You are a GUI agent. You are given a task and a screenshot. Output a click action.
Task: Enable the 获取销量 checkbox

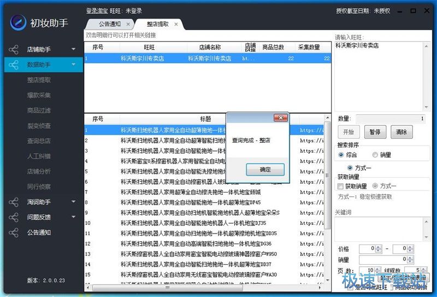point(340,186)
